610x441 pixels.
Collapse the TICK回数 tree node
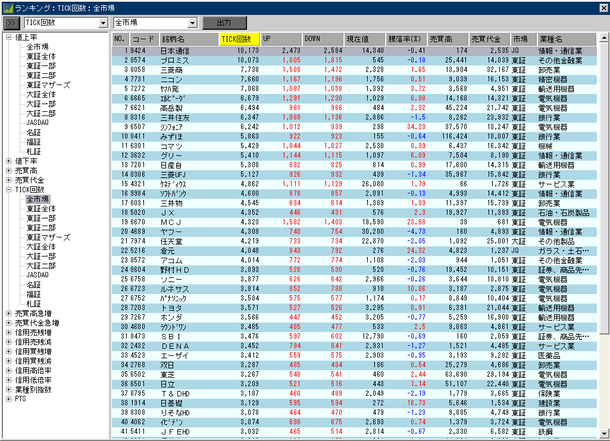tap(8, 190)
